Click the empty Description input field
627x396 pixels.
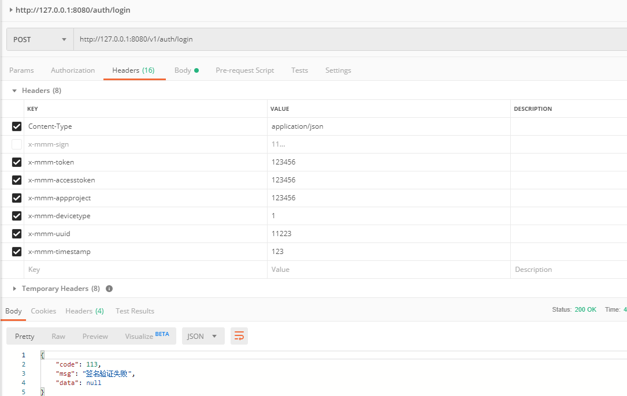point(569,270)
